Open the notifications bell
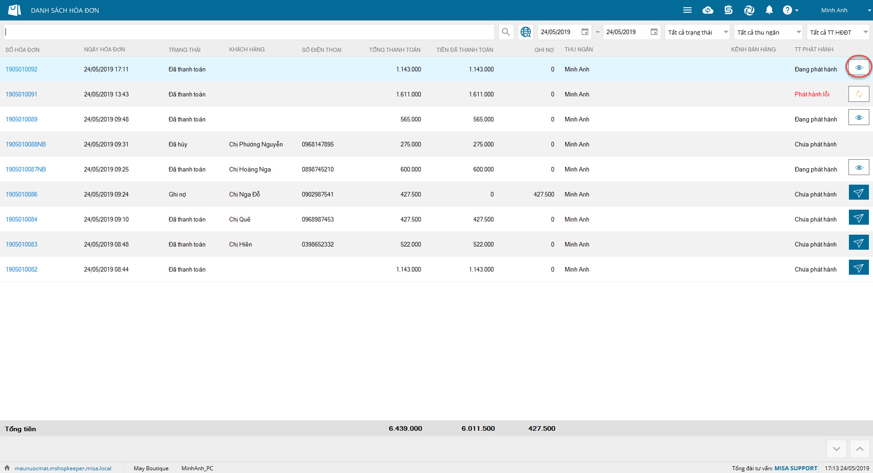This screenshot has height=473, width=873. tap(769, 10)
